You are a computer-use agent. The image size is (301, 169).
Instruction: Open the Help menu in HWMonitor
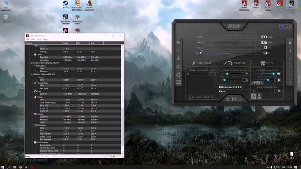pyautogui.click(x=45, y=39)
